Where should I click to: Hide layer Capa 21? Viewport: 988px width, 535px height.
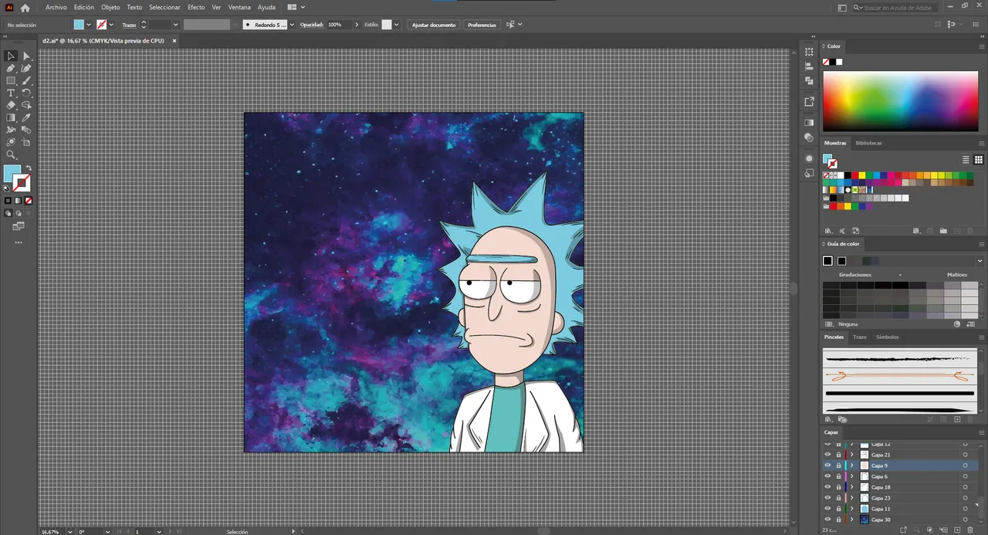click(x=827, y=455)
